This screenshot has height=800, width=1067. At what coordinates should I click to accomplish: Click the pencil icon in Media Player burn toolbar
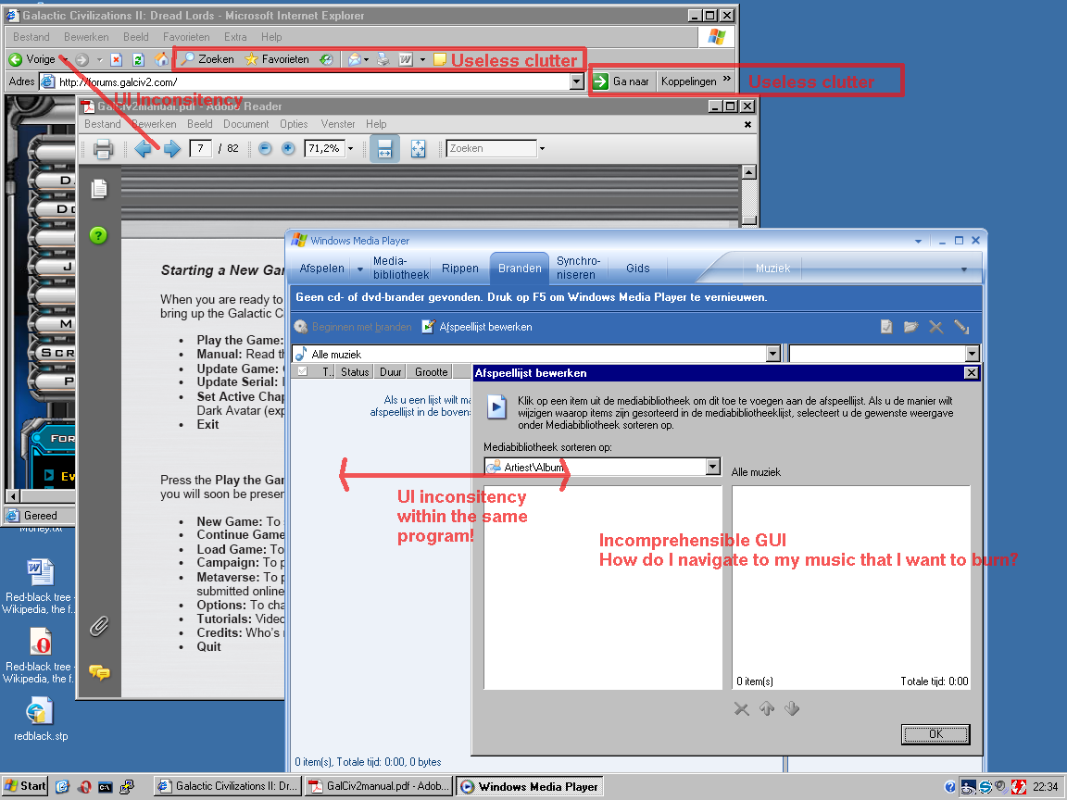point(961,327)
